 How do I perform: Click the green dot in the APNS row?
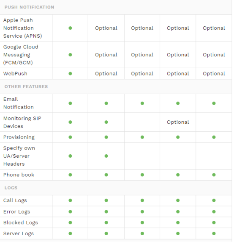click(x=70, y=28)
